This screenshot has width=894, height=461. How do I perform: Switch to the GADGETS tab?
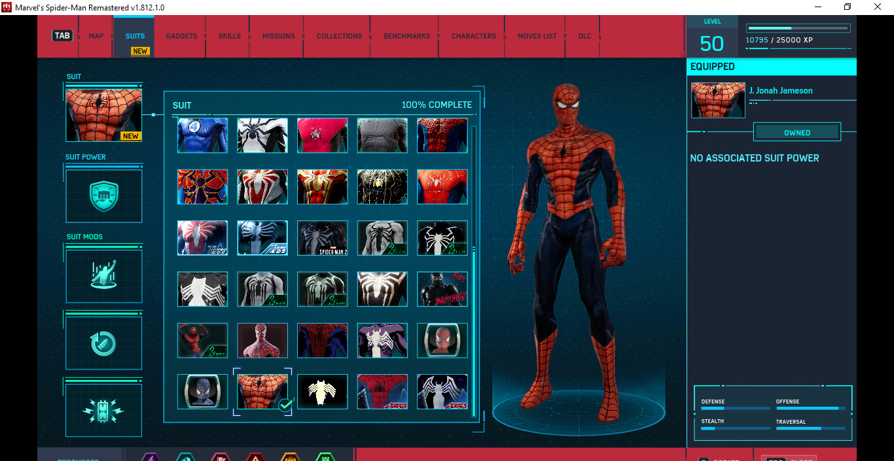tap(181, 36)
